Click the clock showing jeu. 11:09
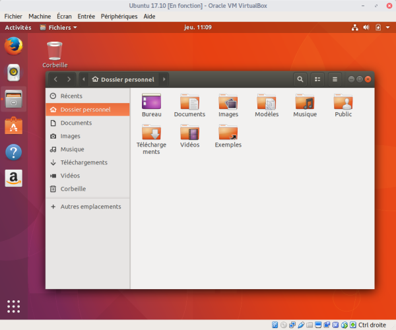The image size is (396, 330). pyautogui.click(x=197, y=28)
